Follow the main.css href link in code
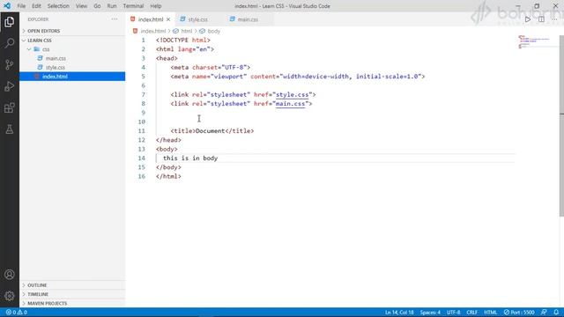This screenshot has height=317, width=564. pos(290,104)
